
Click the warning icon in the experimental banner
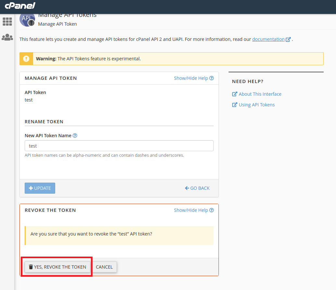tap(26, 59)
